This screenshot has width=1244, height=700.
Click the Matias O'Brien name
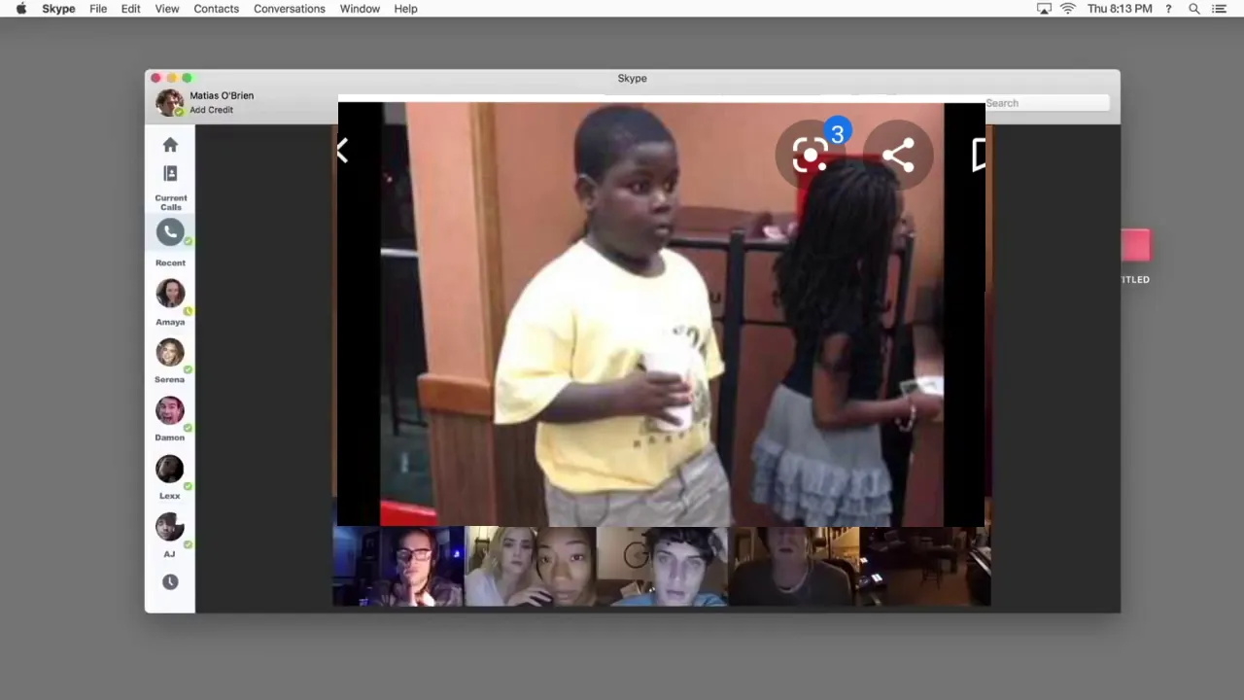[222, 95]
